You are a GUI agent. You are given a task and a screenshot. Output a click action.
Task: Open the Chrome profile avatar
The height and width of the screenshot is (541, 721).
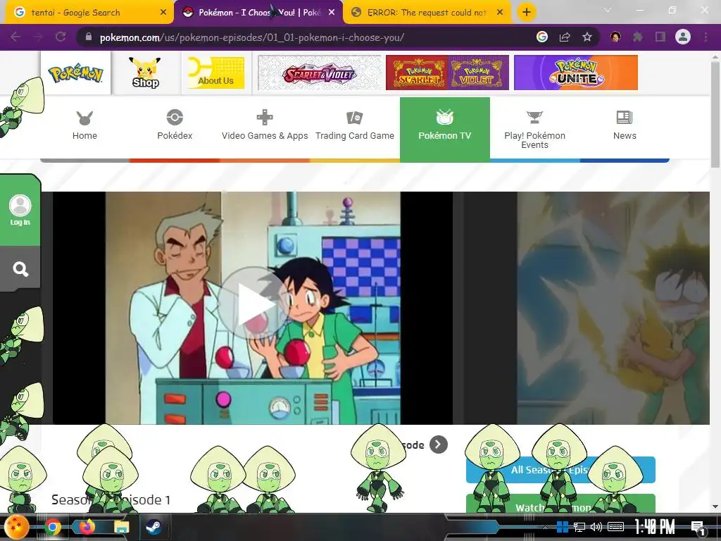point(683,37)
